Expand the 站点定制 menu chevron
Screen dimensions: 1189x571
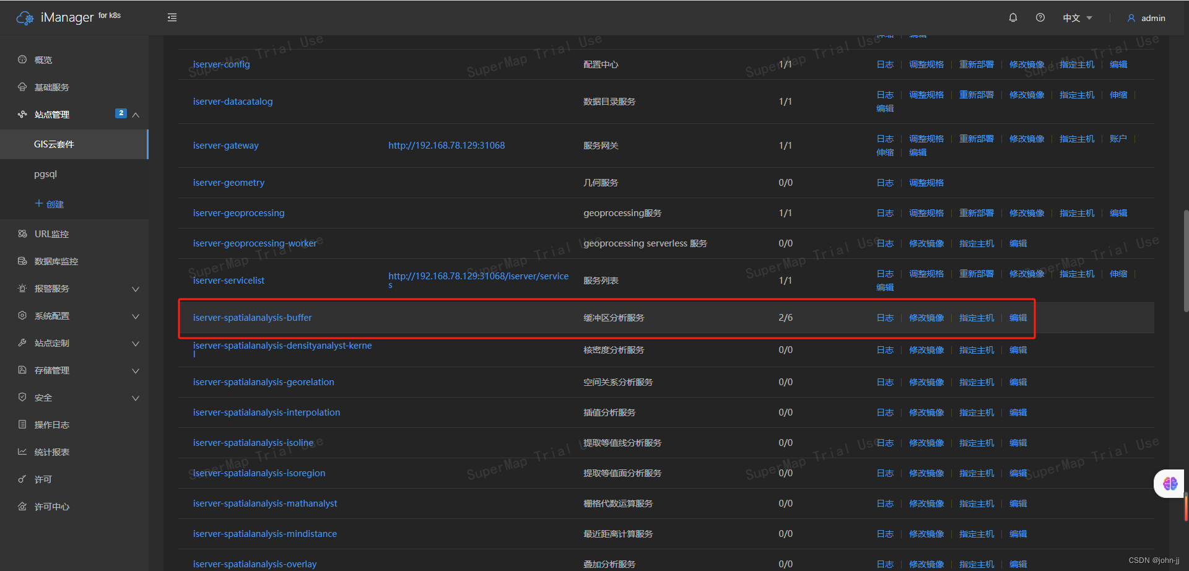(x=136, y=344)
